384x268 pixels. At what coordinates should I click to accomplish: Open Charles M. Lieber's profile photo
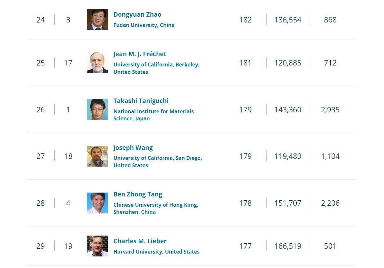pos(97,246)
